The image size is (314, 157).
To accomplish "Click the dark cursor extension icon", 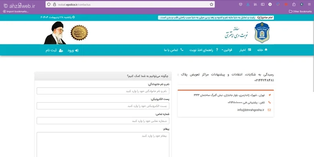I will pyautogui.click(x=301, y=4).
